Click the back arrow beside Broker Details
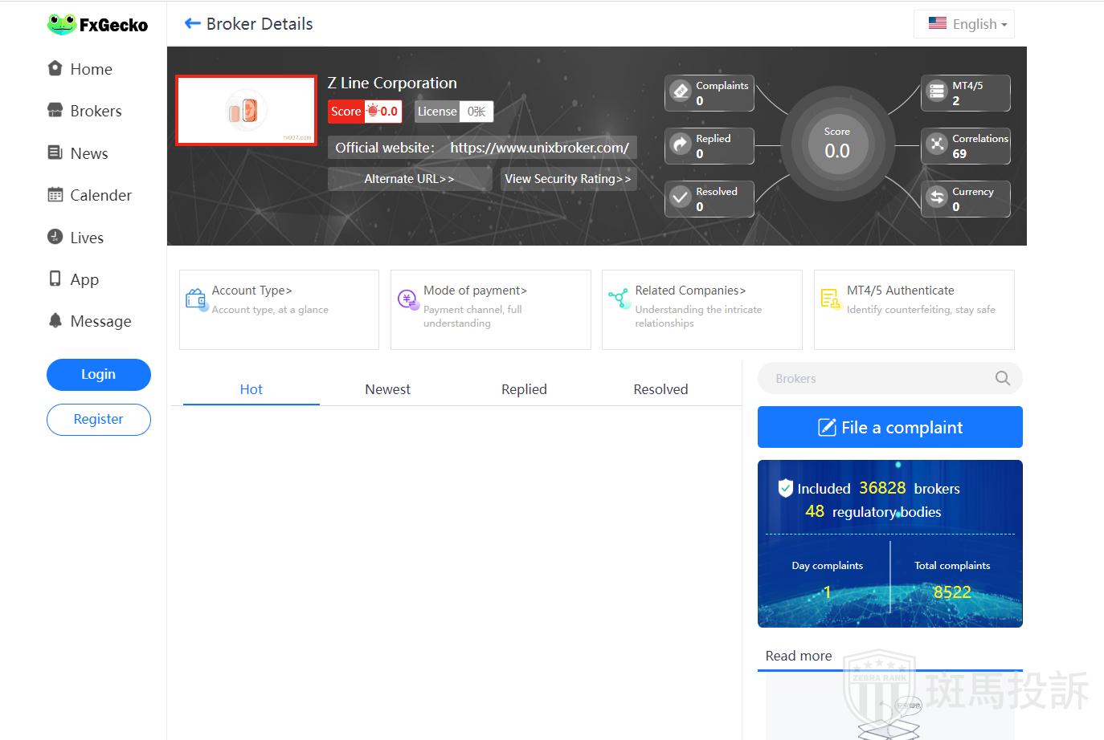 (192, 24)
